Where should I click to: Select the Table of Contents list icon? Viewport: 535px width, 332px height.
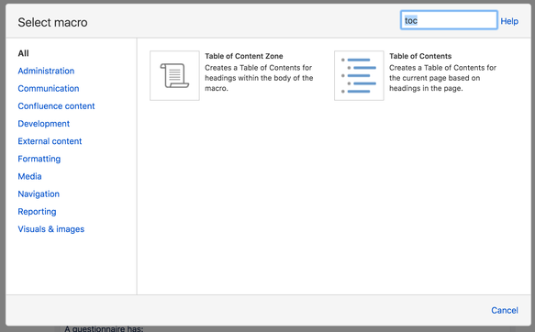[359, 76]
